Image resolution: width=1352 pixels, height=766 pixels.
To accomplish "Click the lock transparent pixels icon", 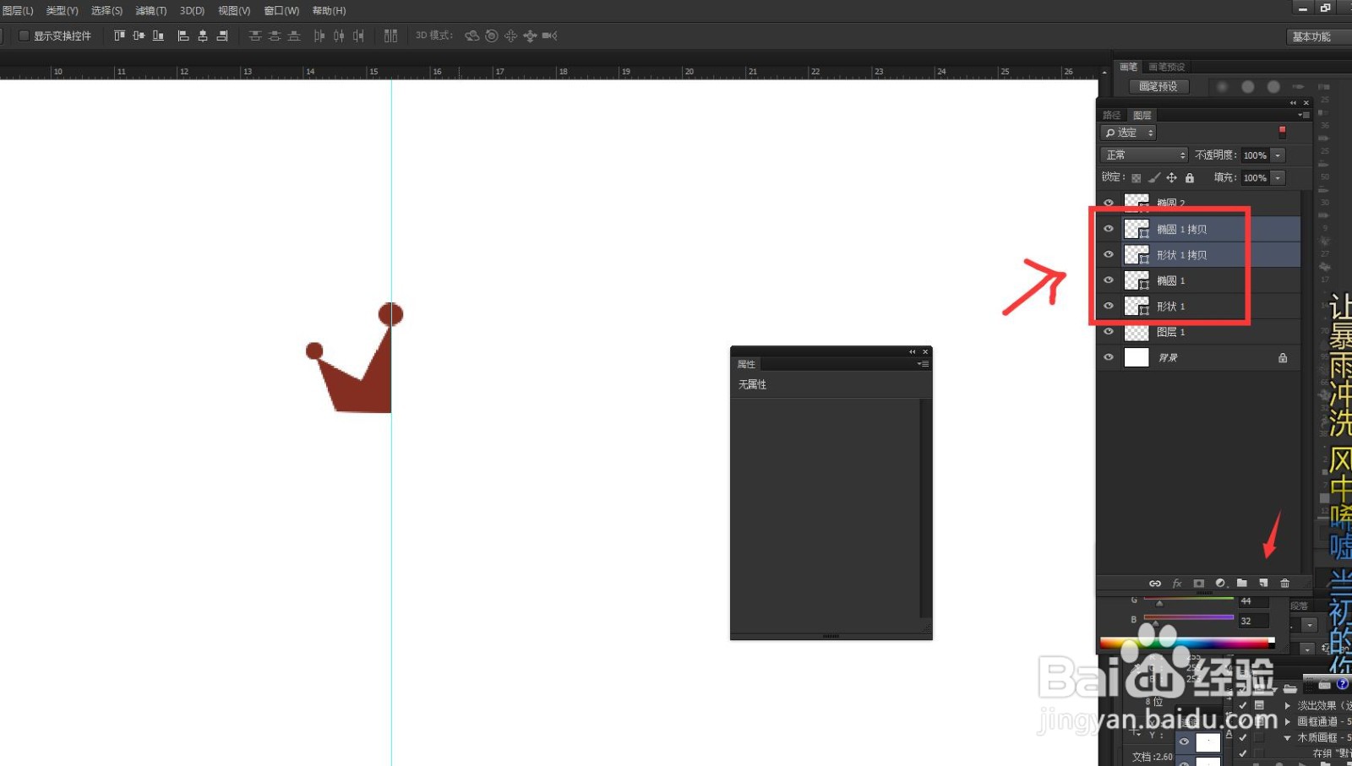I will (1137, 178).
